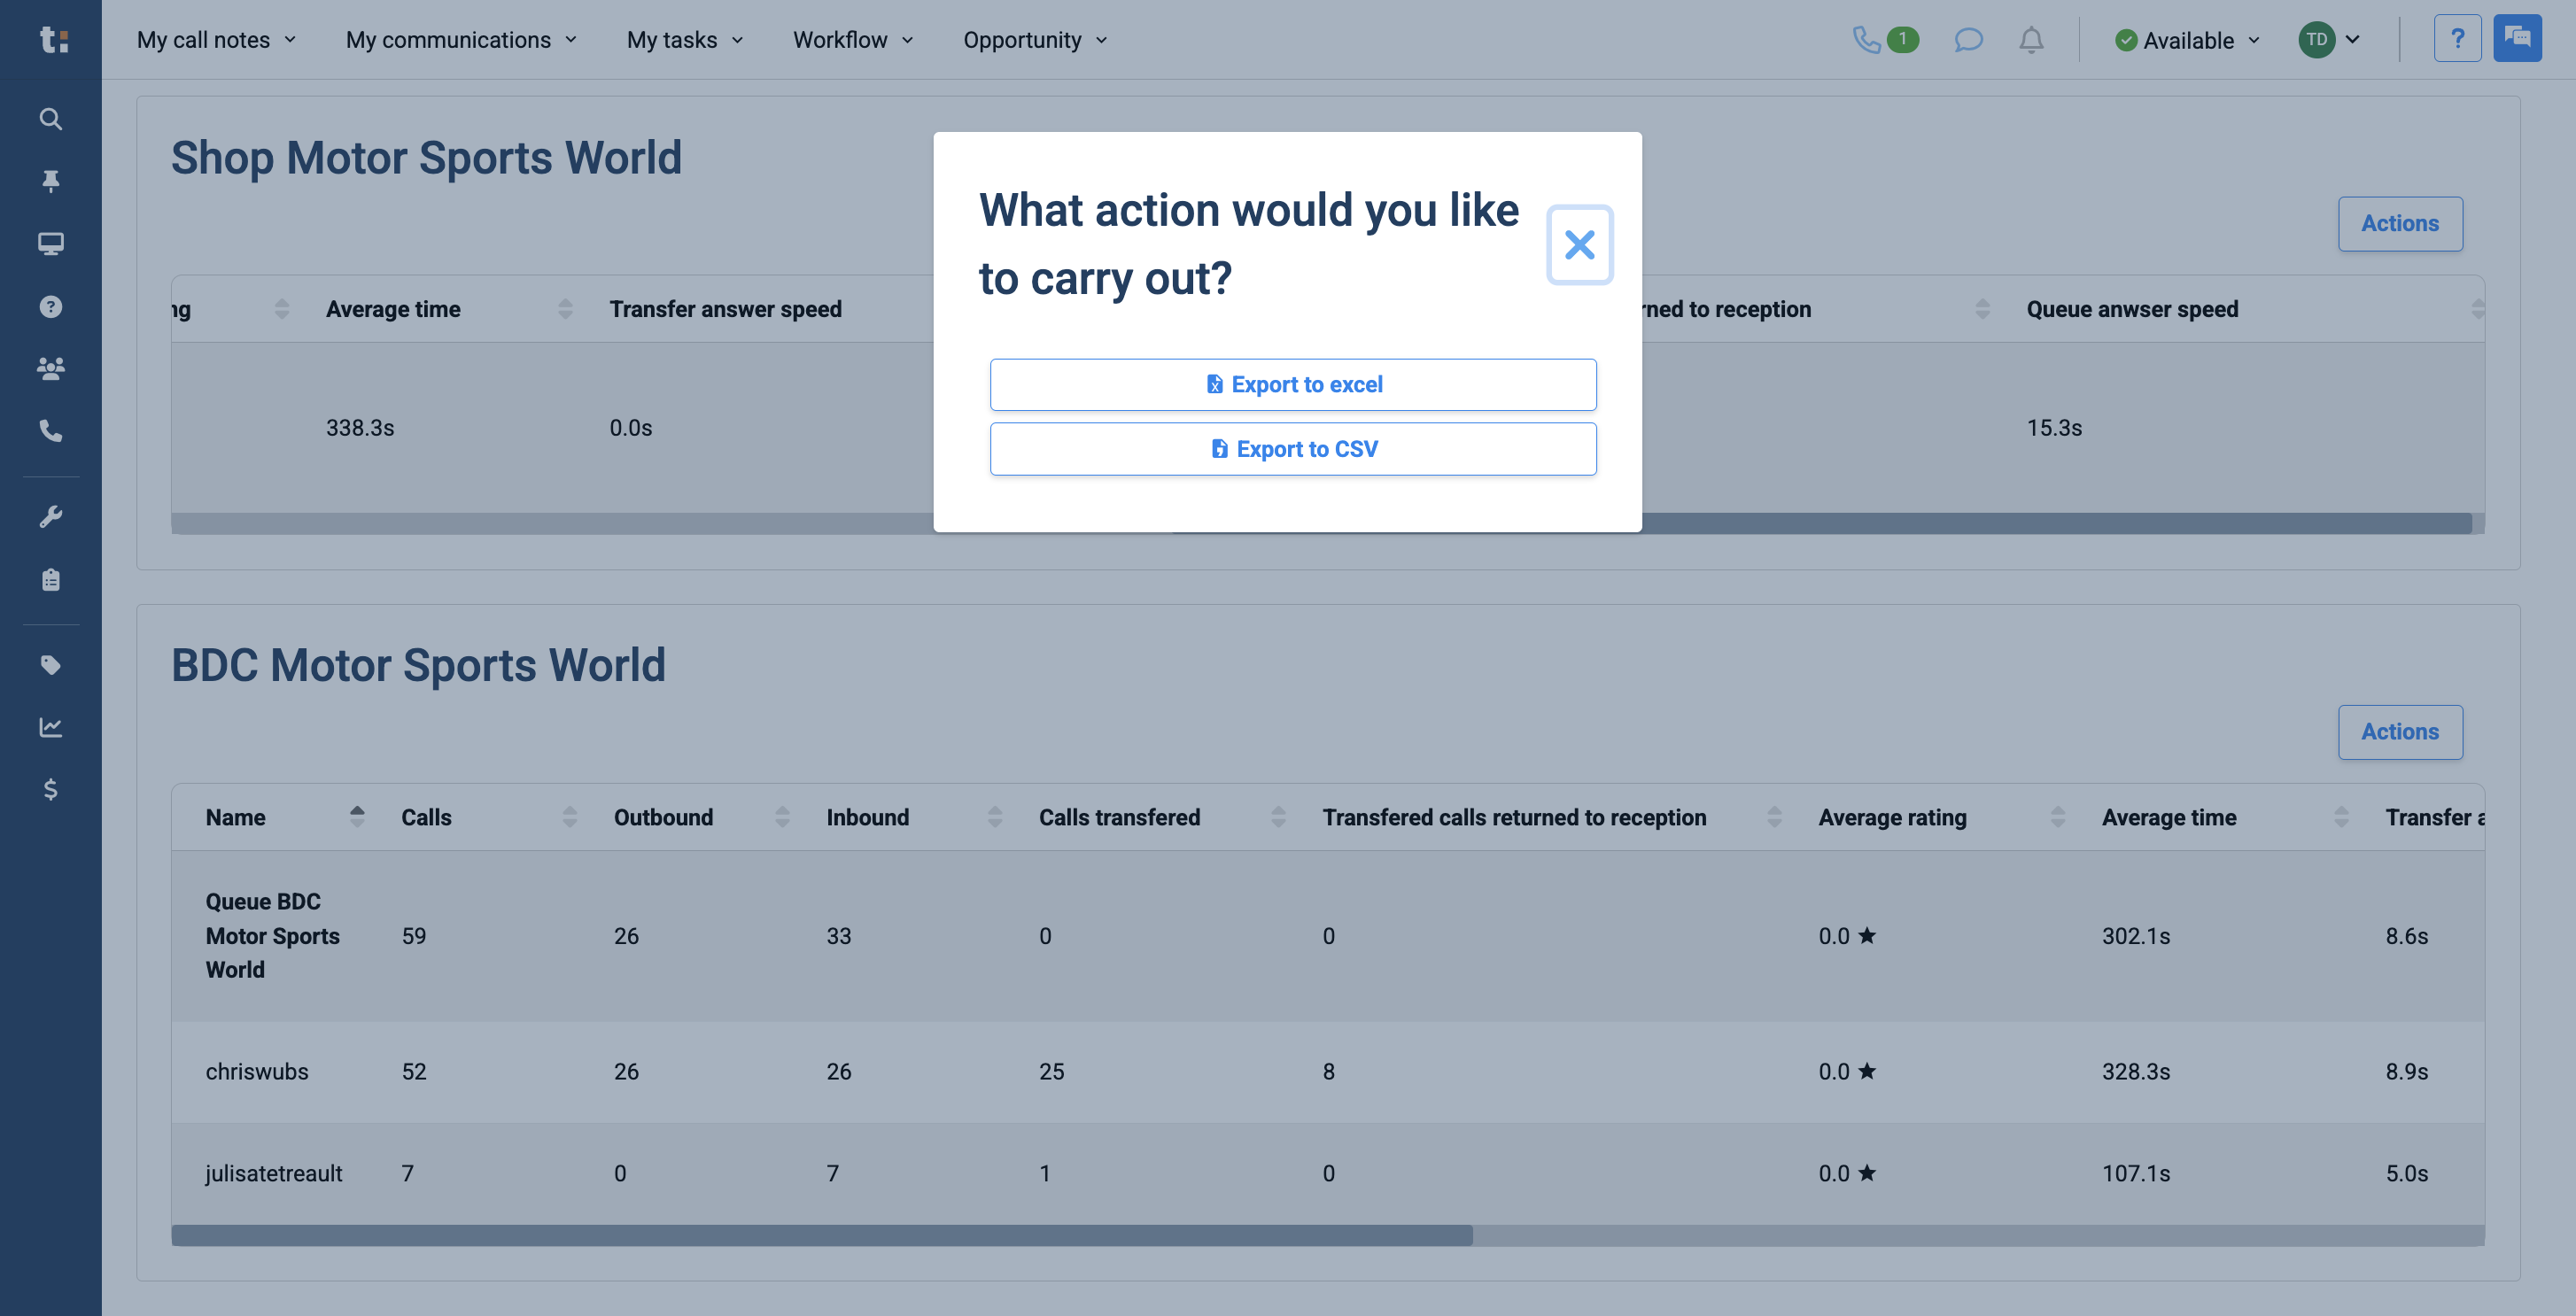This screenshot has height=1316, width=2576.
Task: Expand the TD profile account dropdown
Action: click(x=2331, y=40)
